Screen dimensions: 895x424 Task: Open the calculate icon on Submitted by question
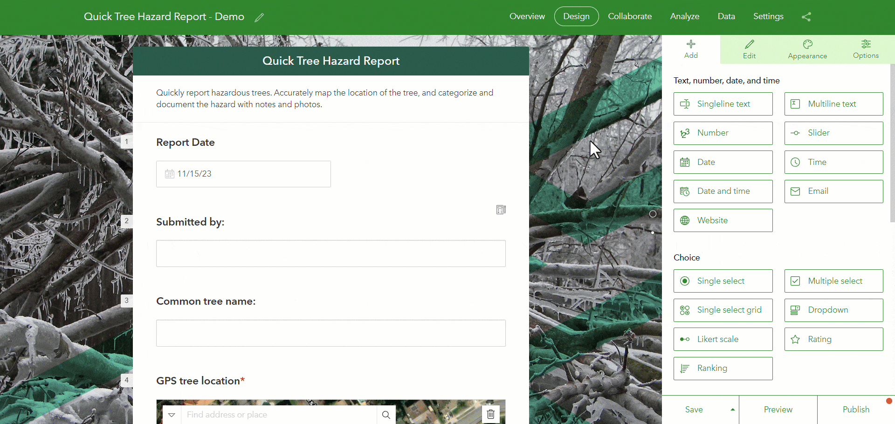pos(501,210)
